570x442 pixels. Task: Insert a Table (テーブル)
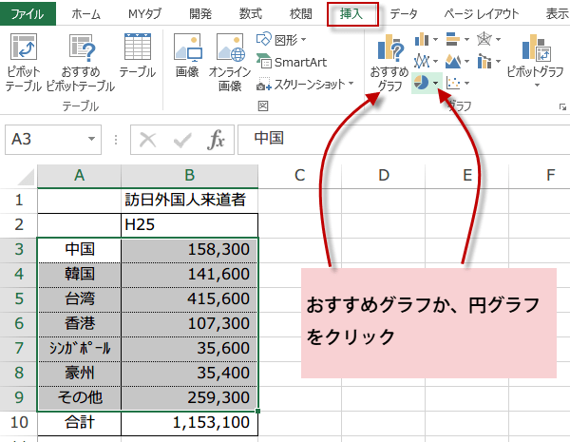(138, 55)
